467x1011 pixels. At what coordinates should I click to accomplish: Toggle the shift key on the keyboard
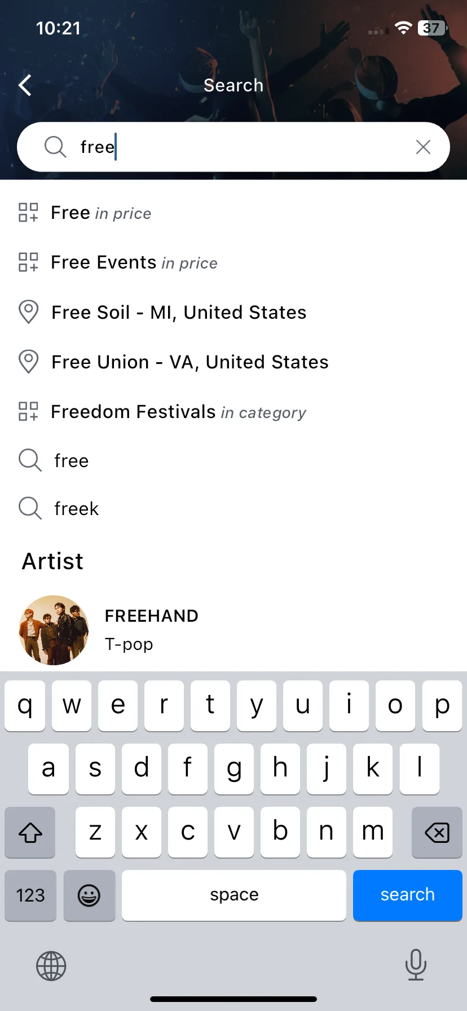coord(30,832)
